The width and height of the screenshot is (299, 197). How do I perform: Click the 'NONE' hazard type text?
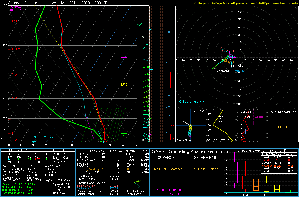tap(283, 127)
